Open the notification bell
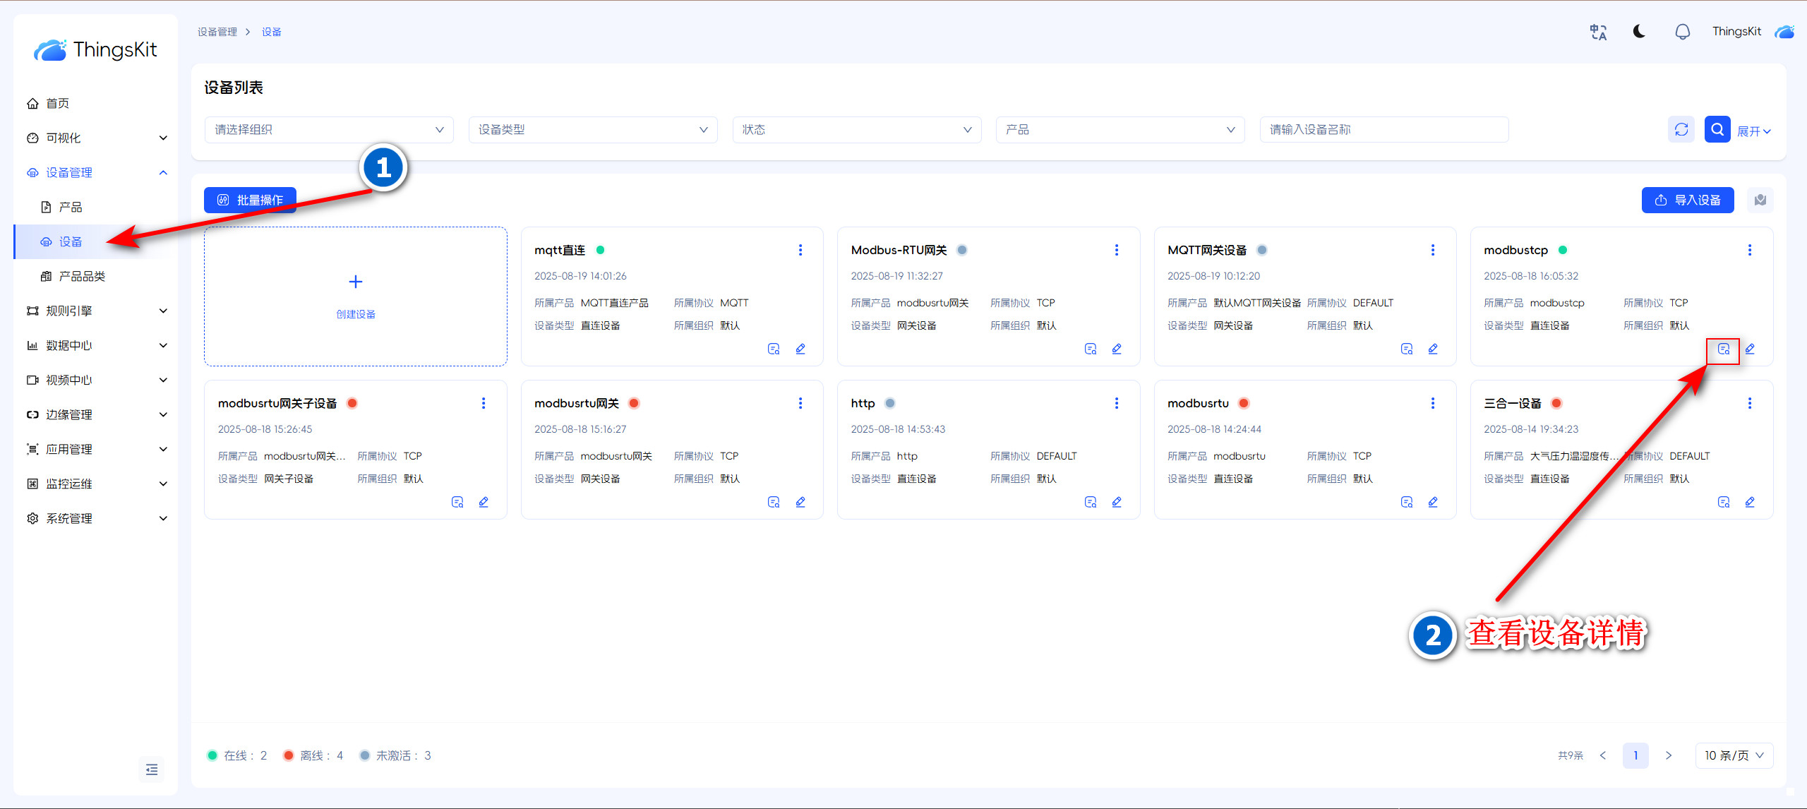The width and height of the screenshot is (1807, 809). [x=1683, y=32]
